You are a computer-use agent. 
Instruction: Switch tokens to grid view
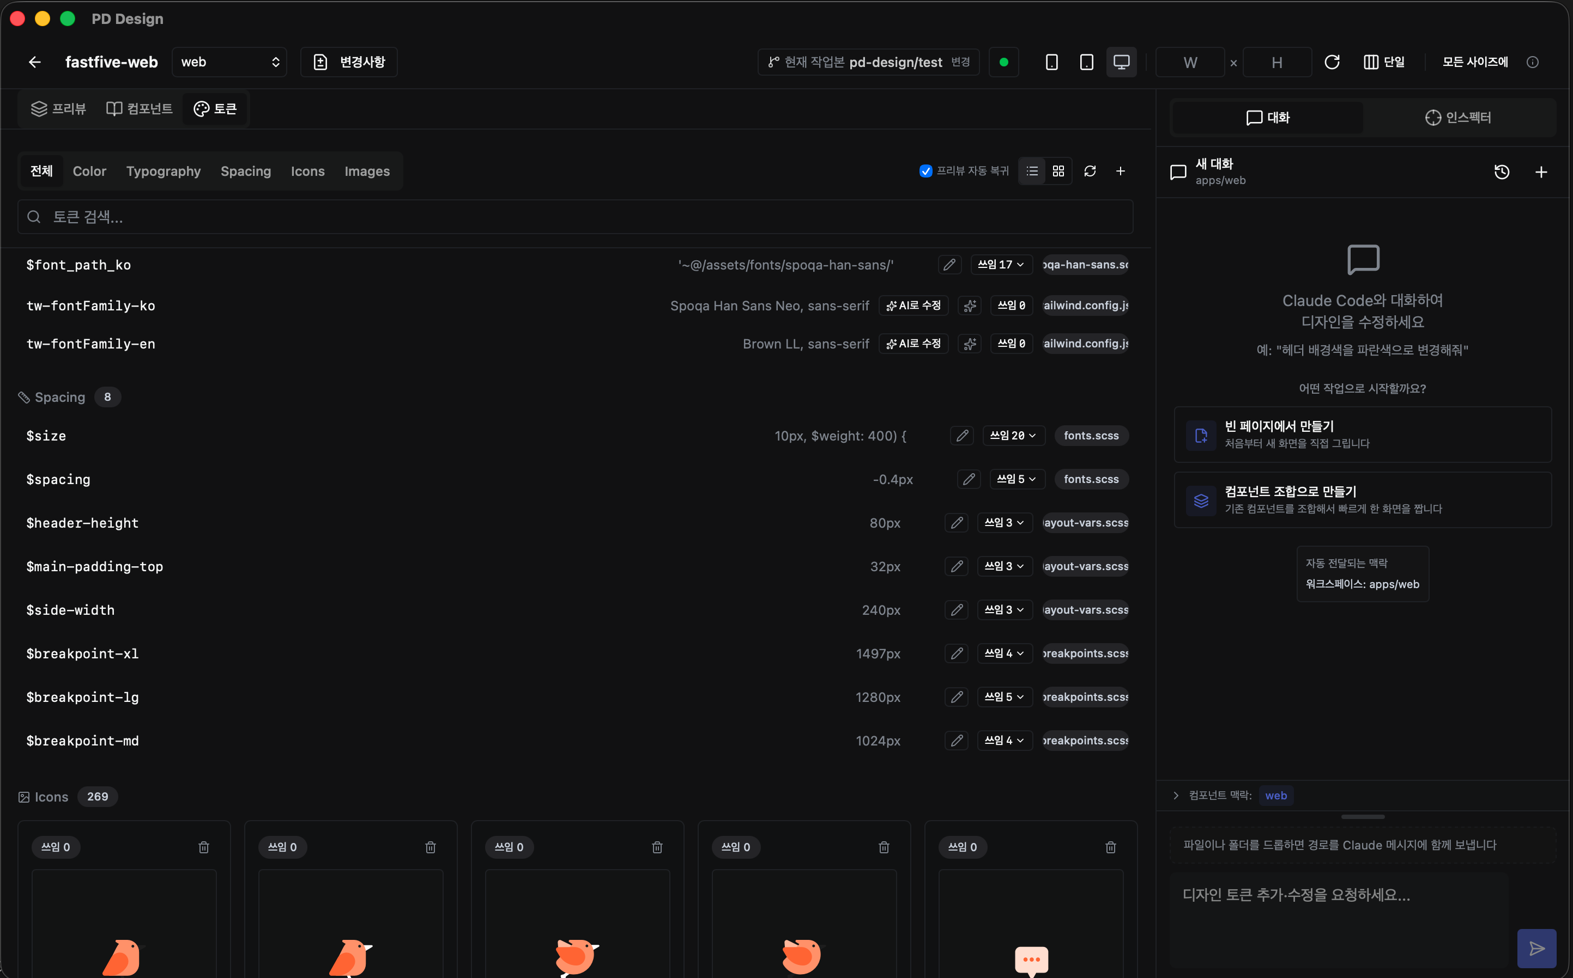[1058, 171]
